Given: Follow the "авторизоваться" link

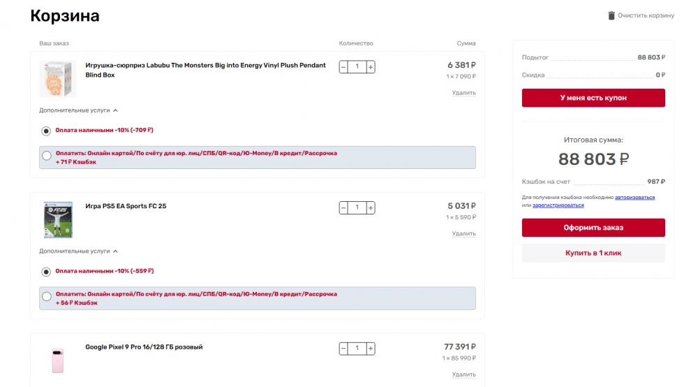Looking at the screenshot, I should pos(634,198).
